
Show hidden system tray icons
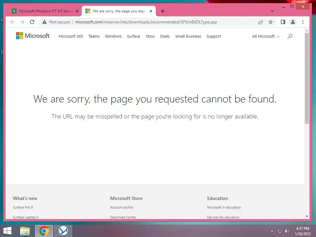[x=272, y=231]
